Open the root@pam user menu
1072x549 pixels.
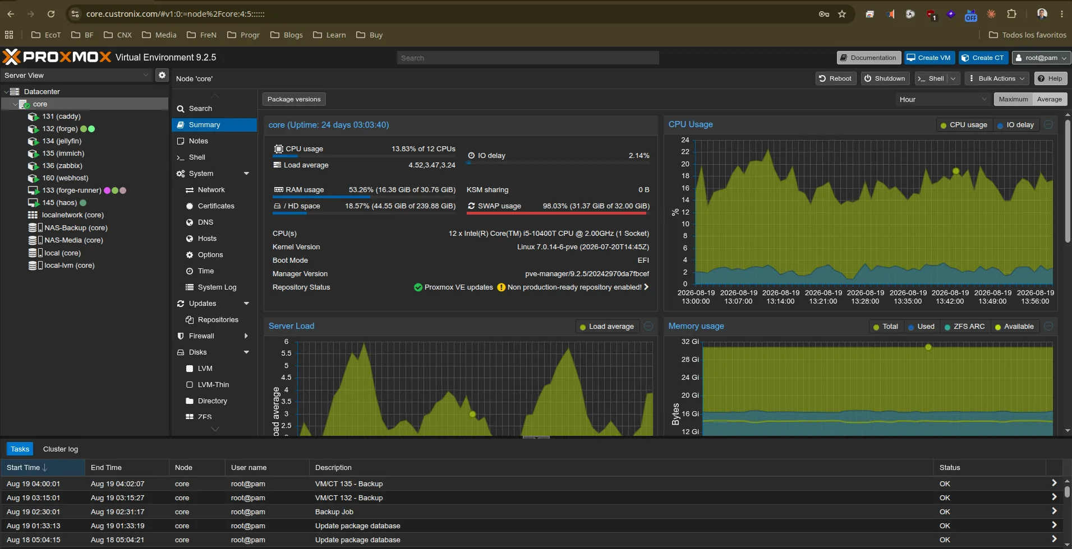click(x=1041, y=58)
